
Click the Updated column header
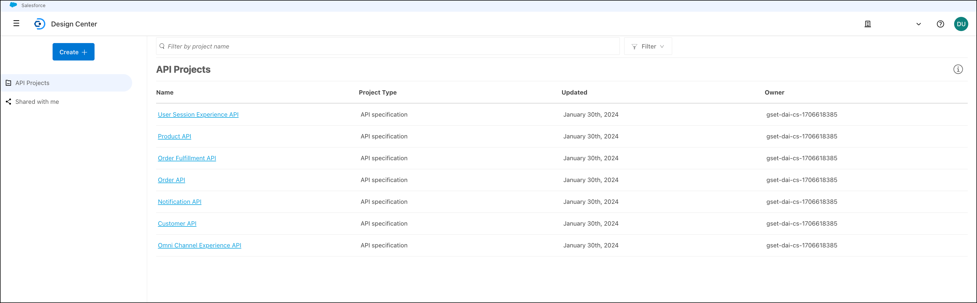[x=574, y=93]
